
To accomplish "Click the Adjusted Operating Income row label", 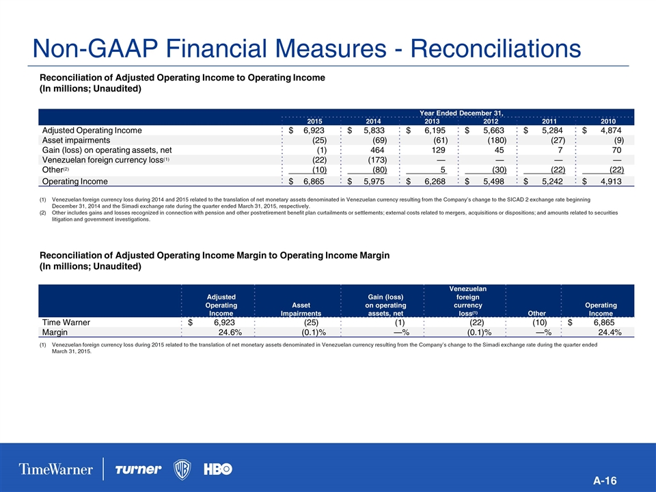I will (92, 130).
